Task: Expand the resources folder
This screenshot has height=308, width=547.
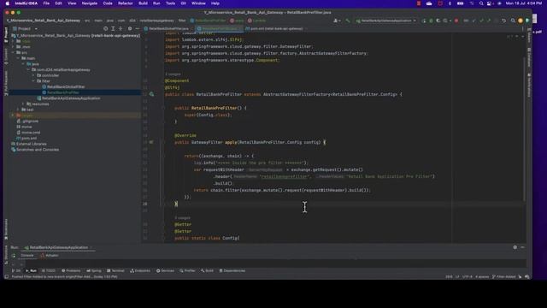Action: click(23, 104)
